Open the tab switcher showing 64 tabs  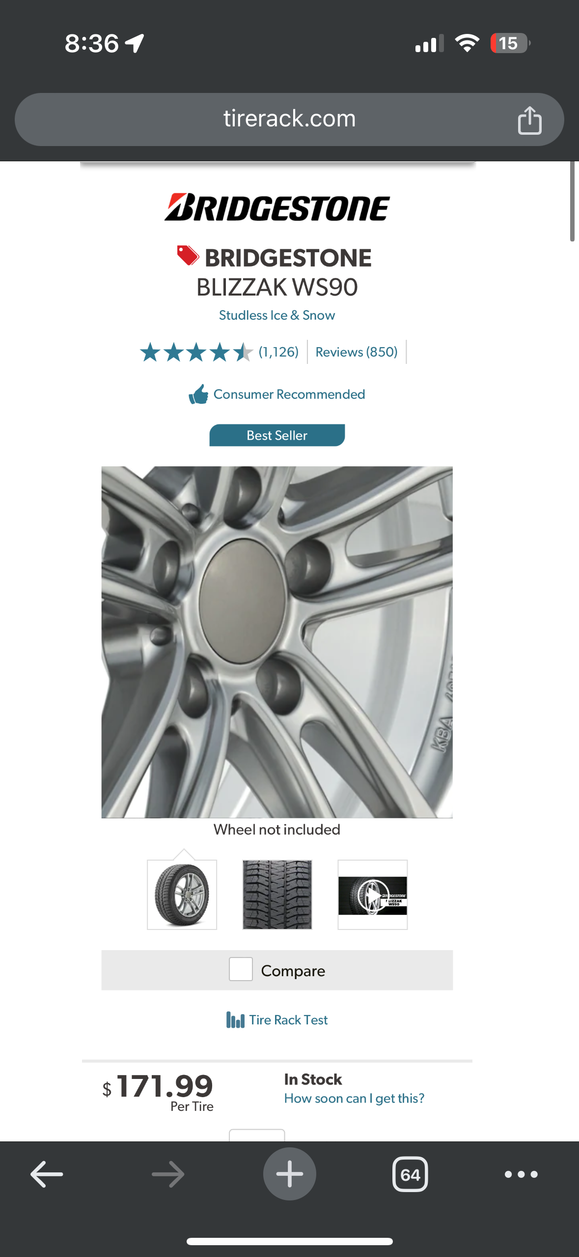pyautogui.click(x=410, y=1174)
